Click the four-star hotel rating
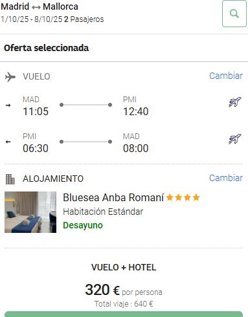 [x=183, y=197]
